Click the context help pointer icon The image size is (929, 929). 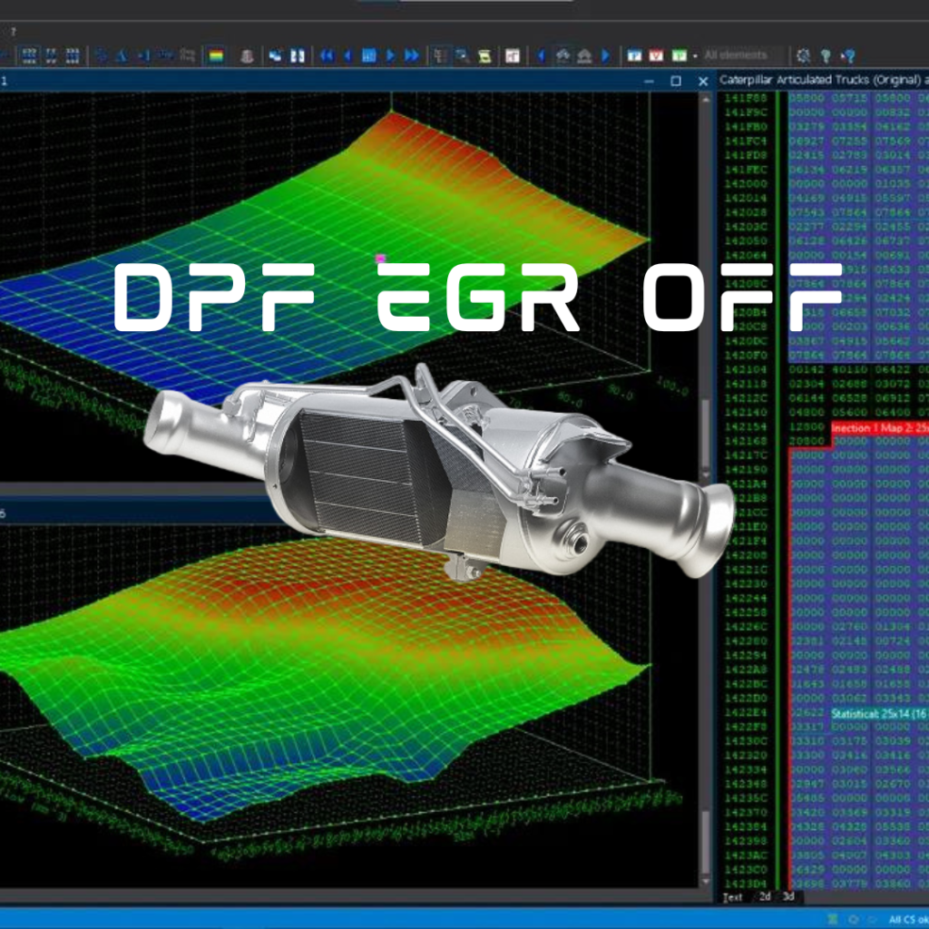(848, 55)
